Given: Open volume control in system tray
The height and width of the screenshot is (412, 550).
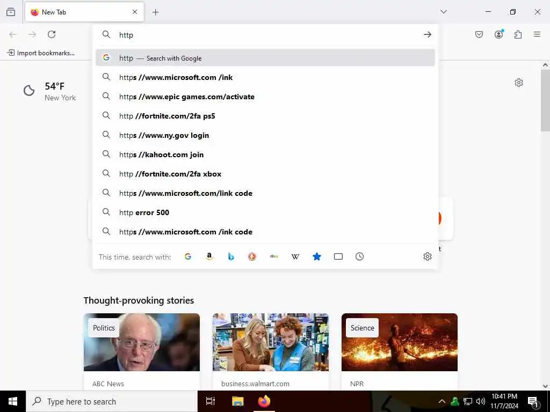Looking at the screenshot, I should pyautogui.click(x=481, y=401).
